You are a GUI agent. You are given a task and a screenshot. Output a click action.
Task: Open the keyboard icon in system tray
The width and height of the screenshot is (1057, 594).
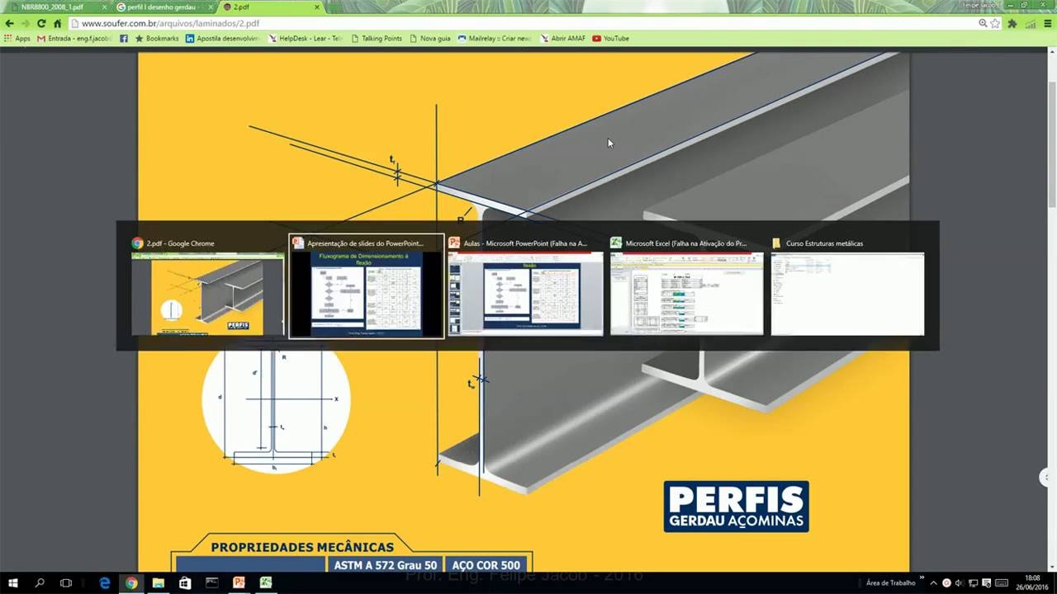click(x=1001, y=583)
